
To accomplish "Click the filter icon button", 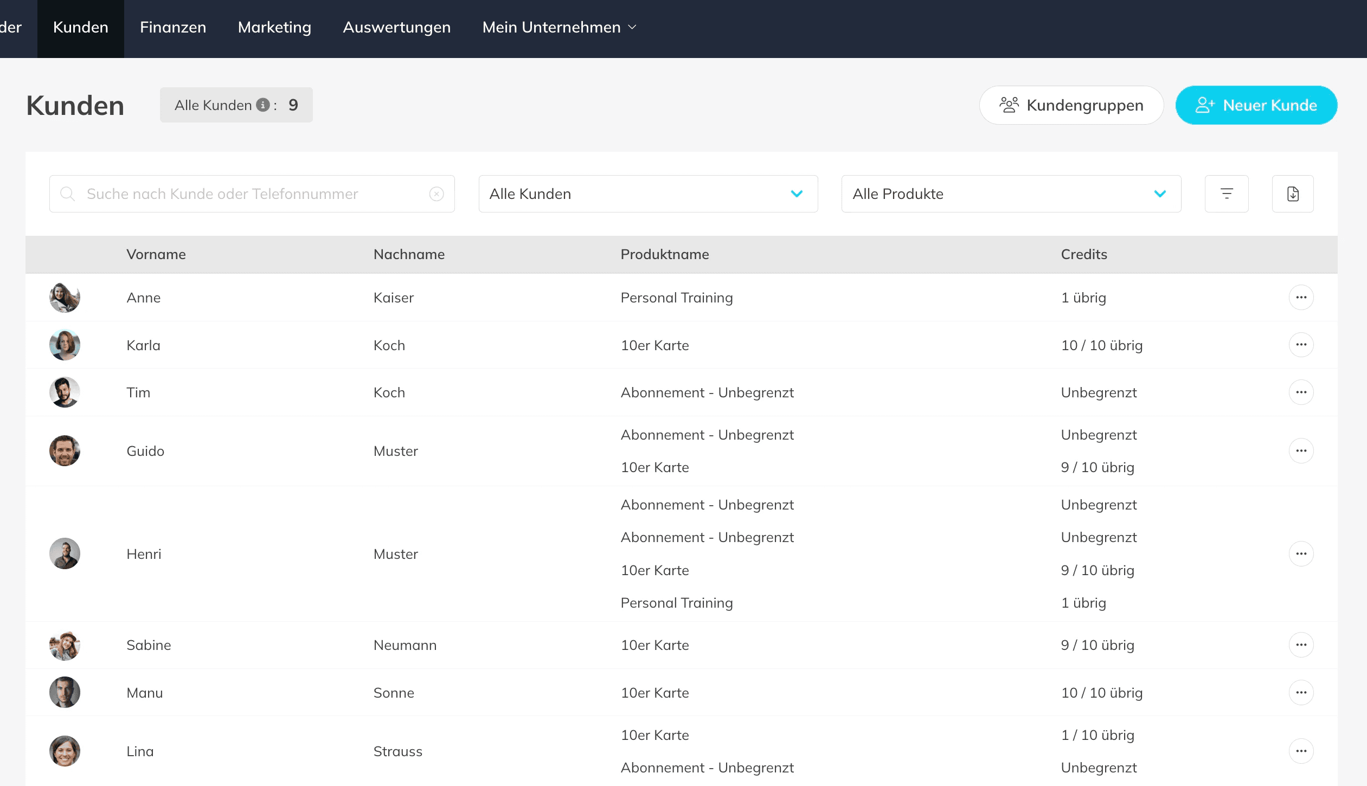I will 1226,194.
